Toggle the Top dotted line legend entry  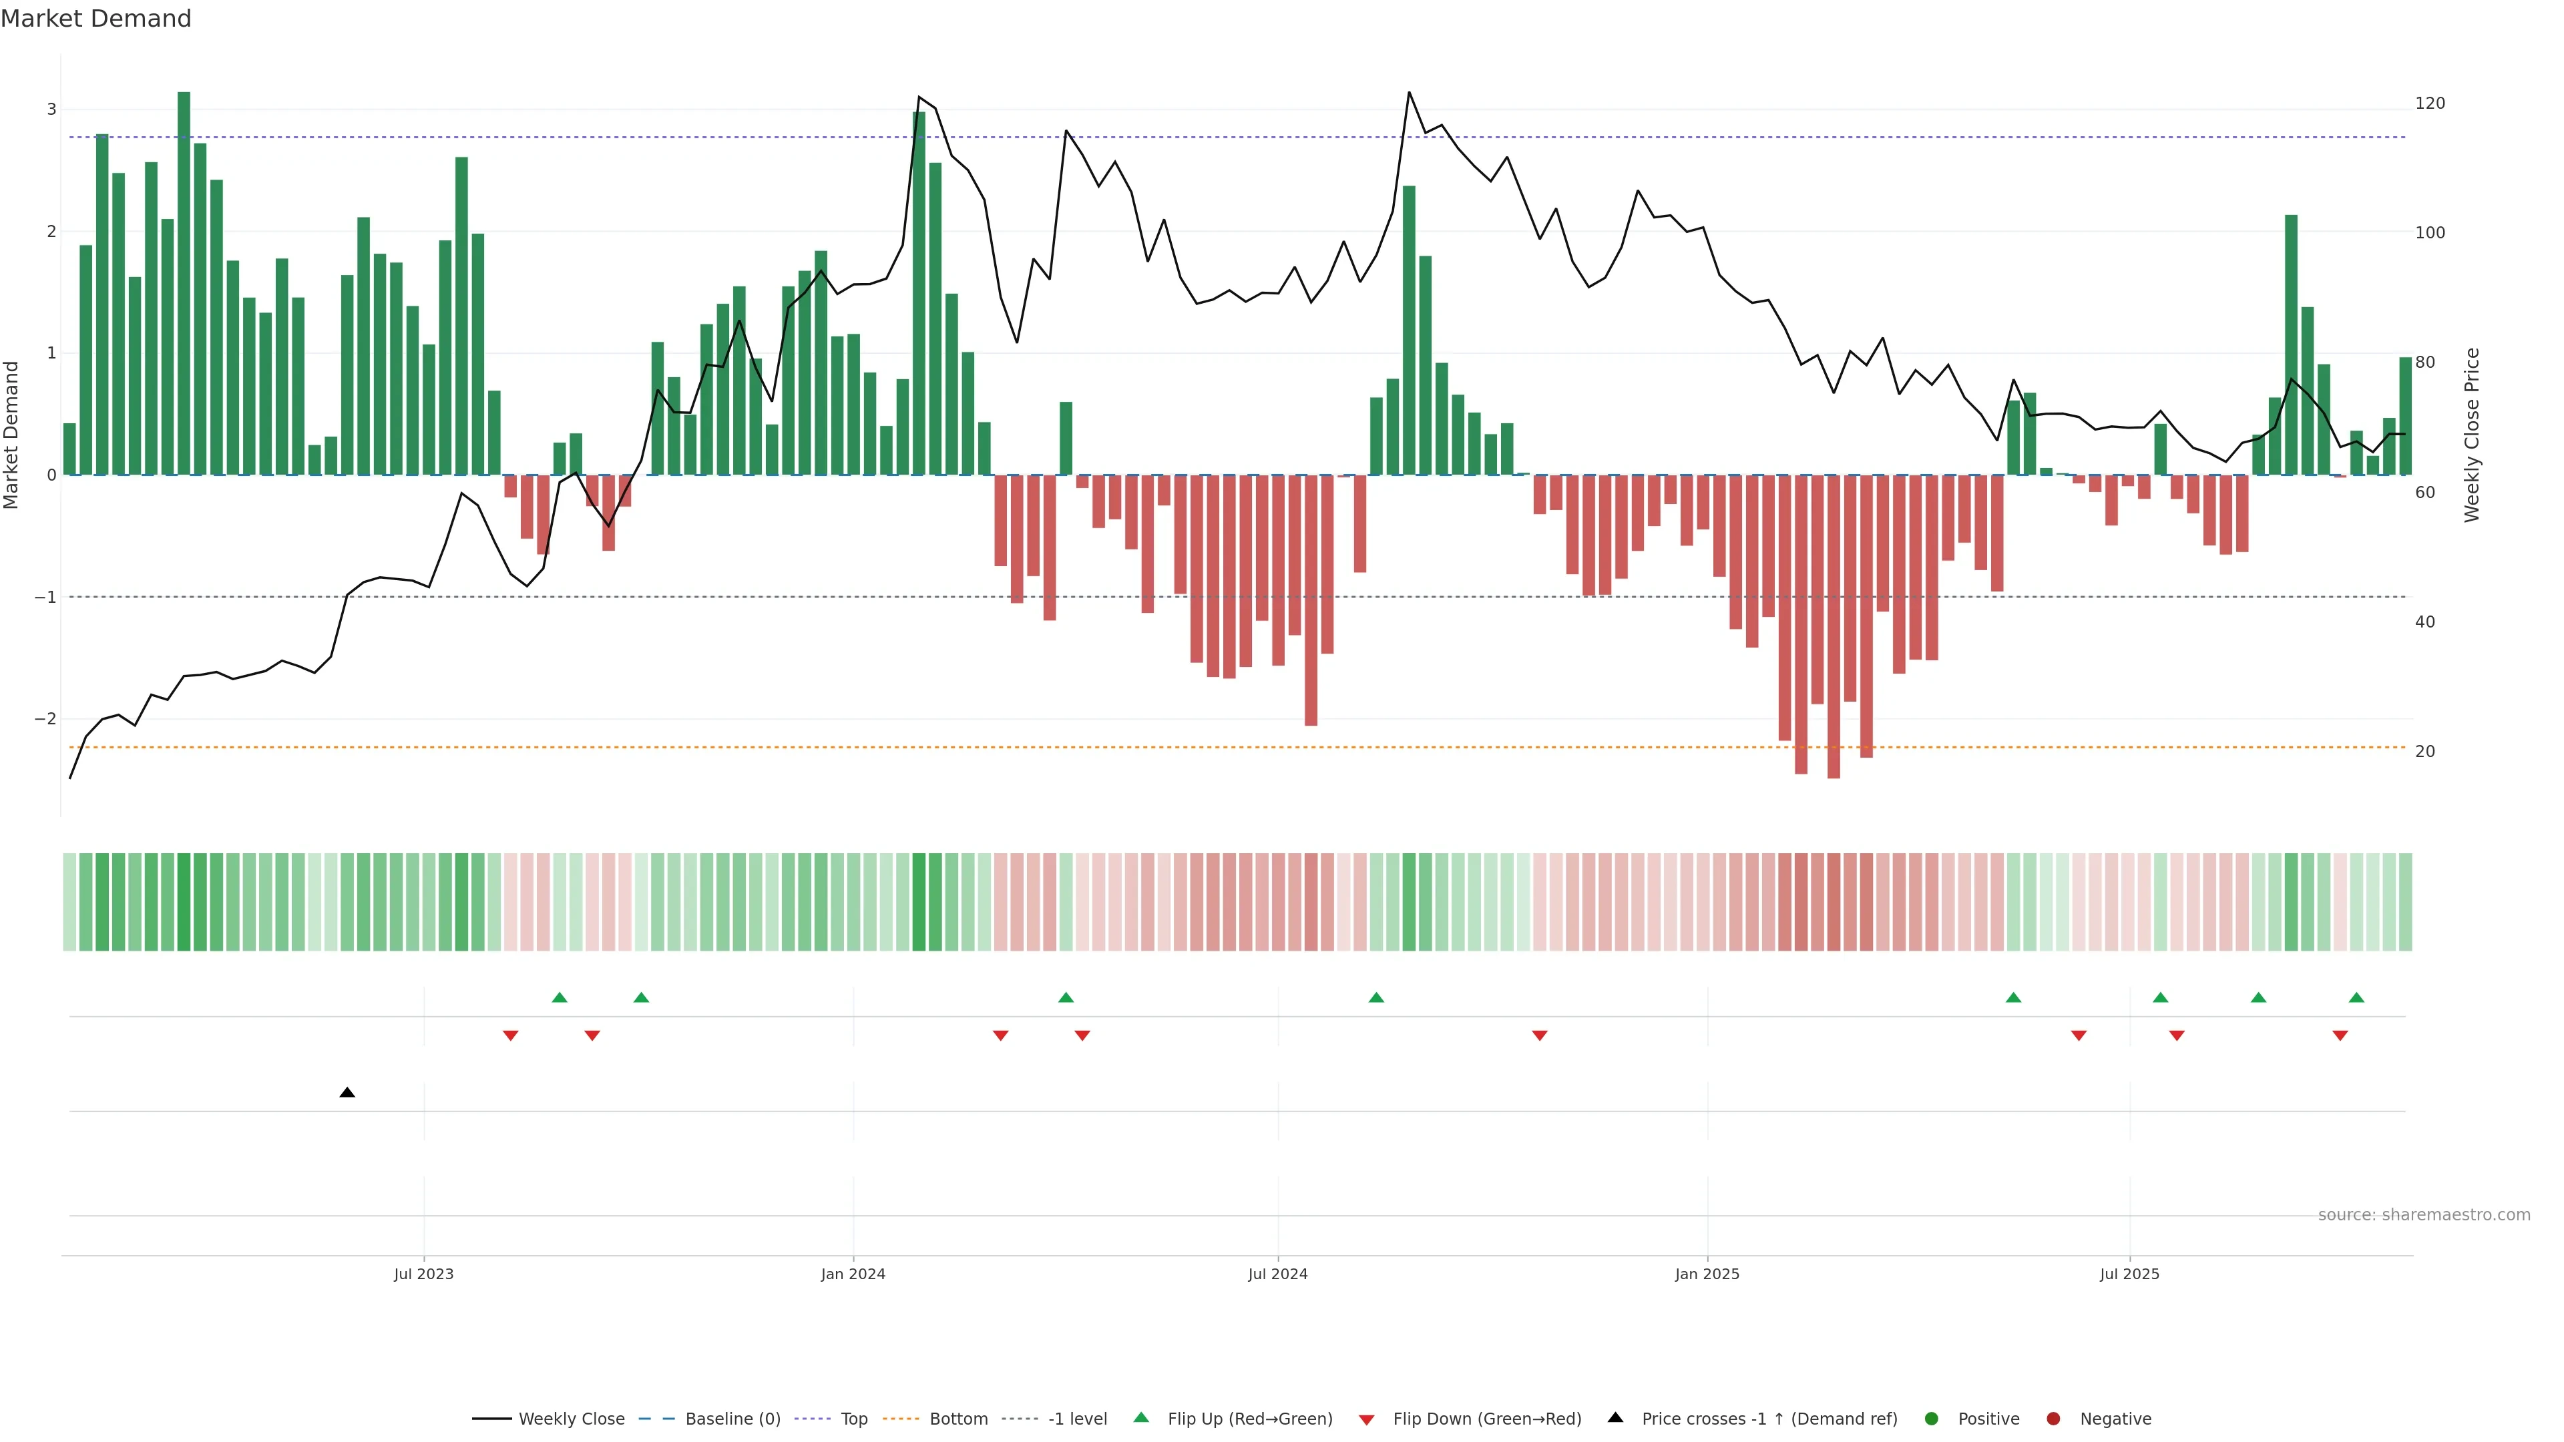[853, 1419]
